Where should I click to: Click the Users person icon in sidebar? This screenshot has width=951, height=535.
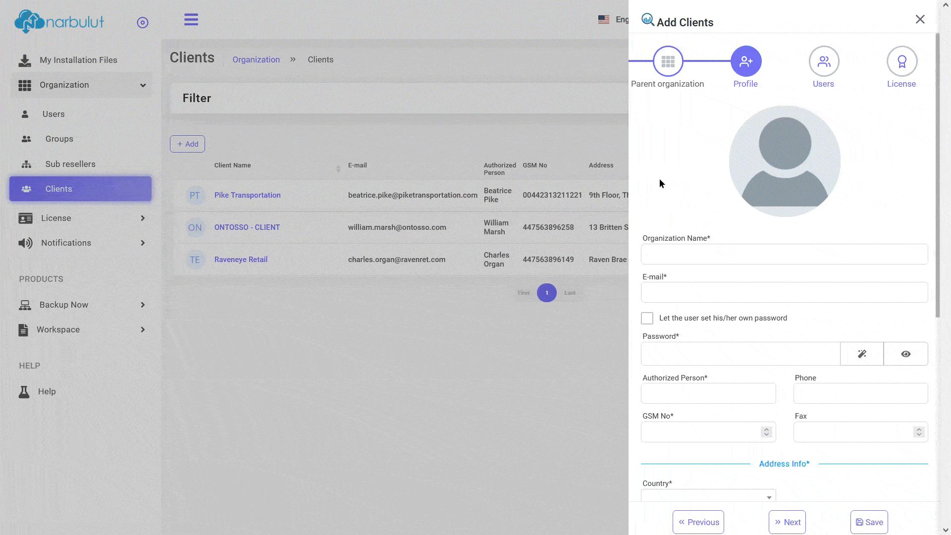point(25,114)
